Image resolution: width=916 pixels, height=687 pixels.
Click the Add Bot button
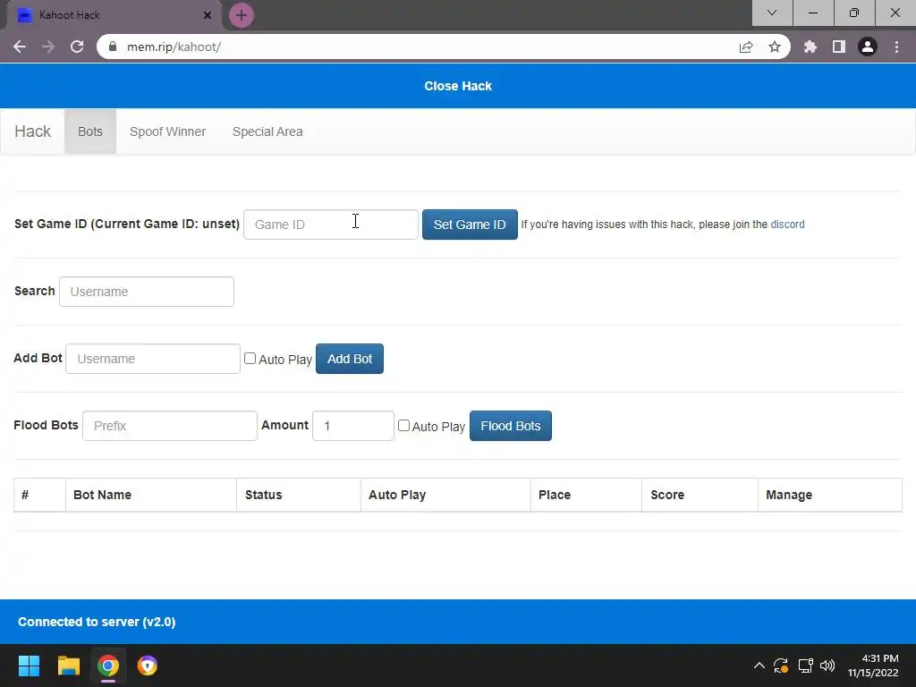350,359
